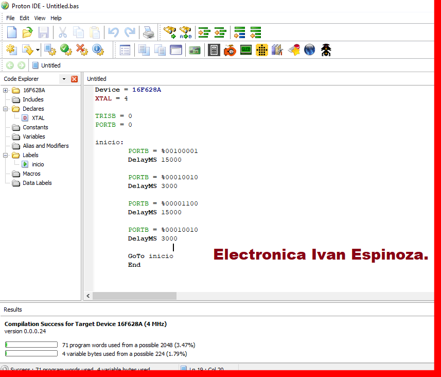
Task: Toggle the Code Explorer list view icon
Action: (125, 50)
